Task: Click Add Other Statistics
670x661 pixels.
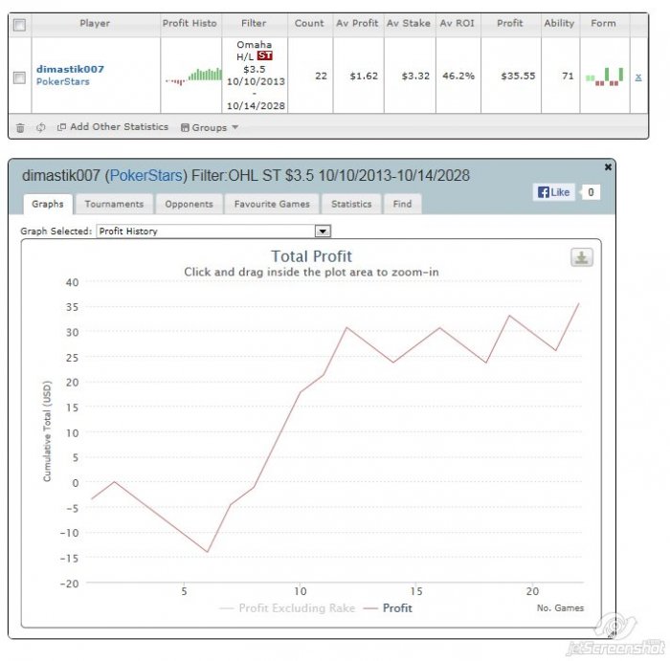Action: pyautogui.click(x=113, y=127)
